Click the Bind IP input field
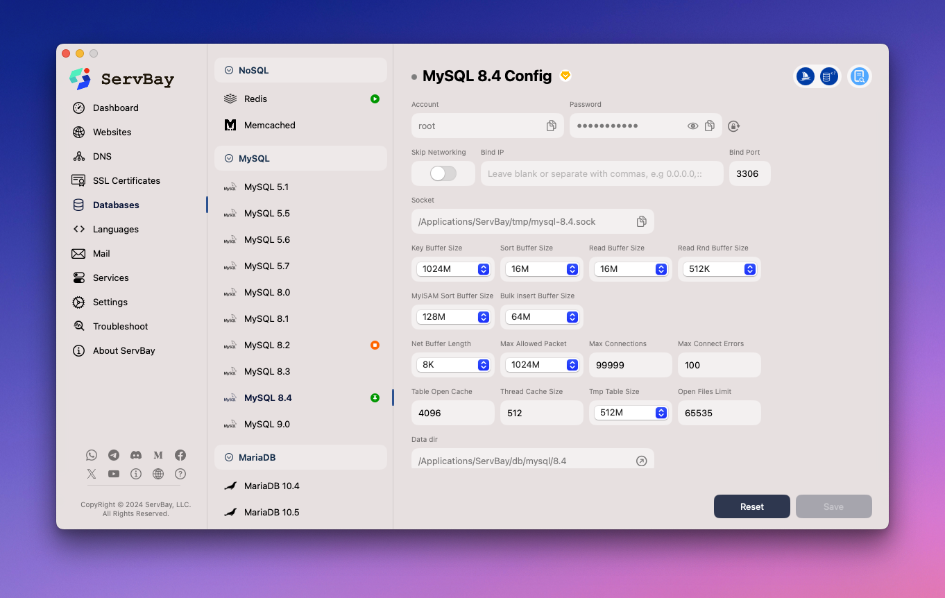945x598 pixels. [602, 173]
